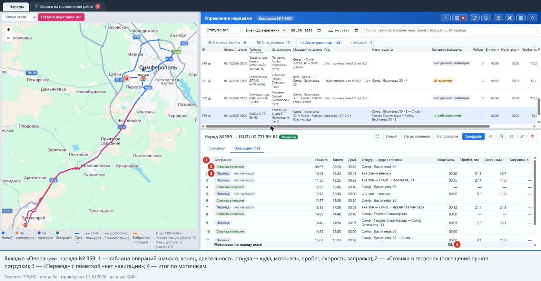Set order status to Новый
This screenshot has width=541, height=281.
pos(392,137)
